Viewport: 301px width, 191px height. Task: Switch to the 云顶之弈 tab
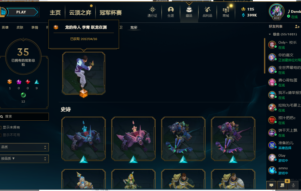[x=80, y=13]
